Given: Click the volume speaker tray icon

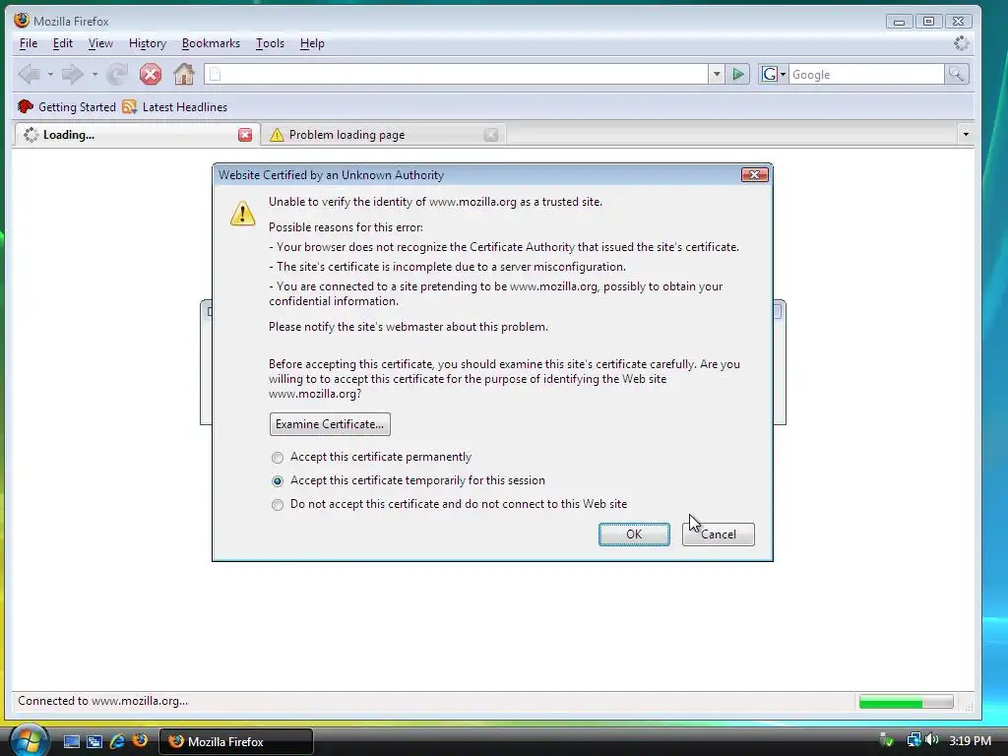Looking at the screenshot, I should pos(931,740).
